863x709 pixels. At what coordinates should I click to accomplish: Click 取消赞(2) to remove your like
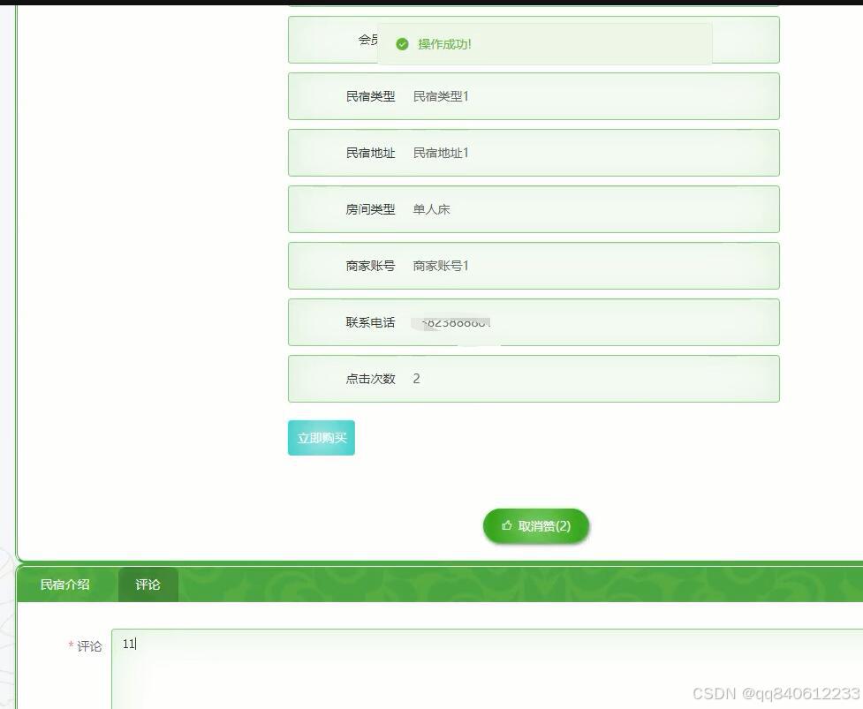535,525
